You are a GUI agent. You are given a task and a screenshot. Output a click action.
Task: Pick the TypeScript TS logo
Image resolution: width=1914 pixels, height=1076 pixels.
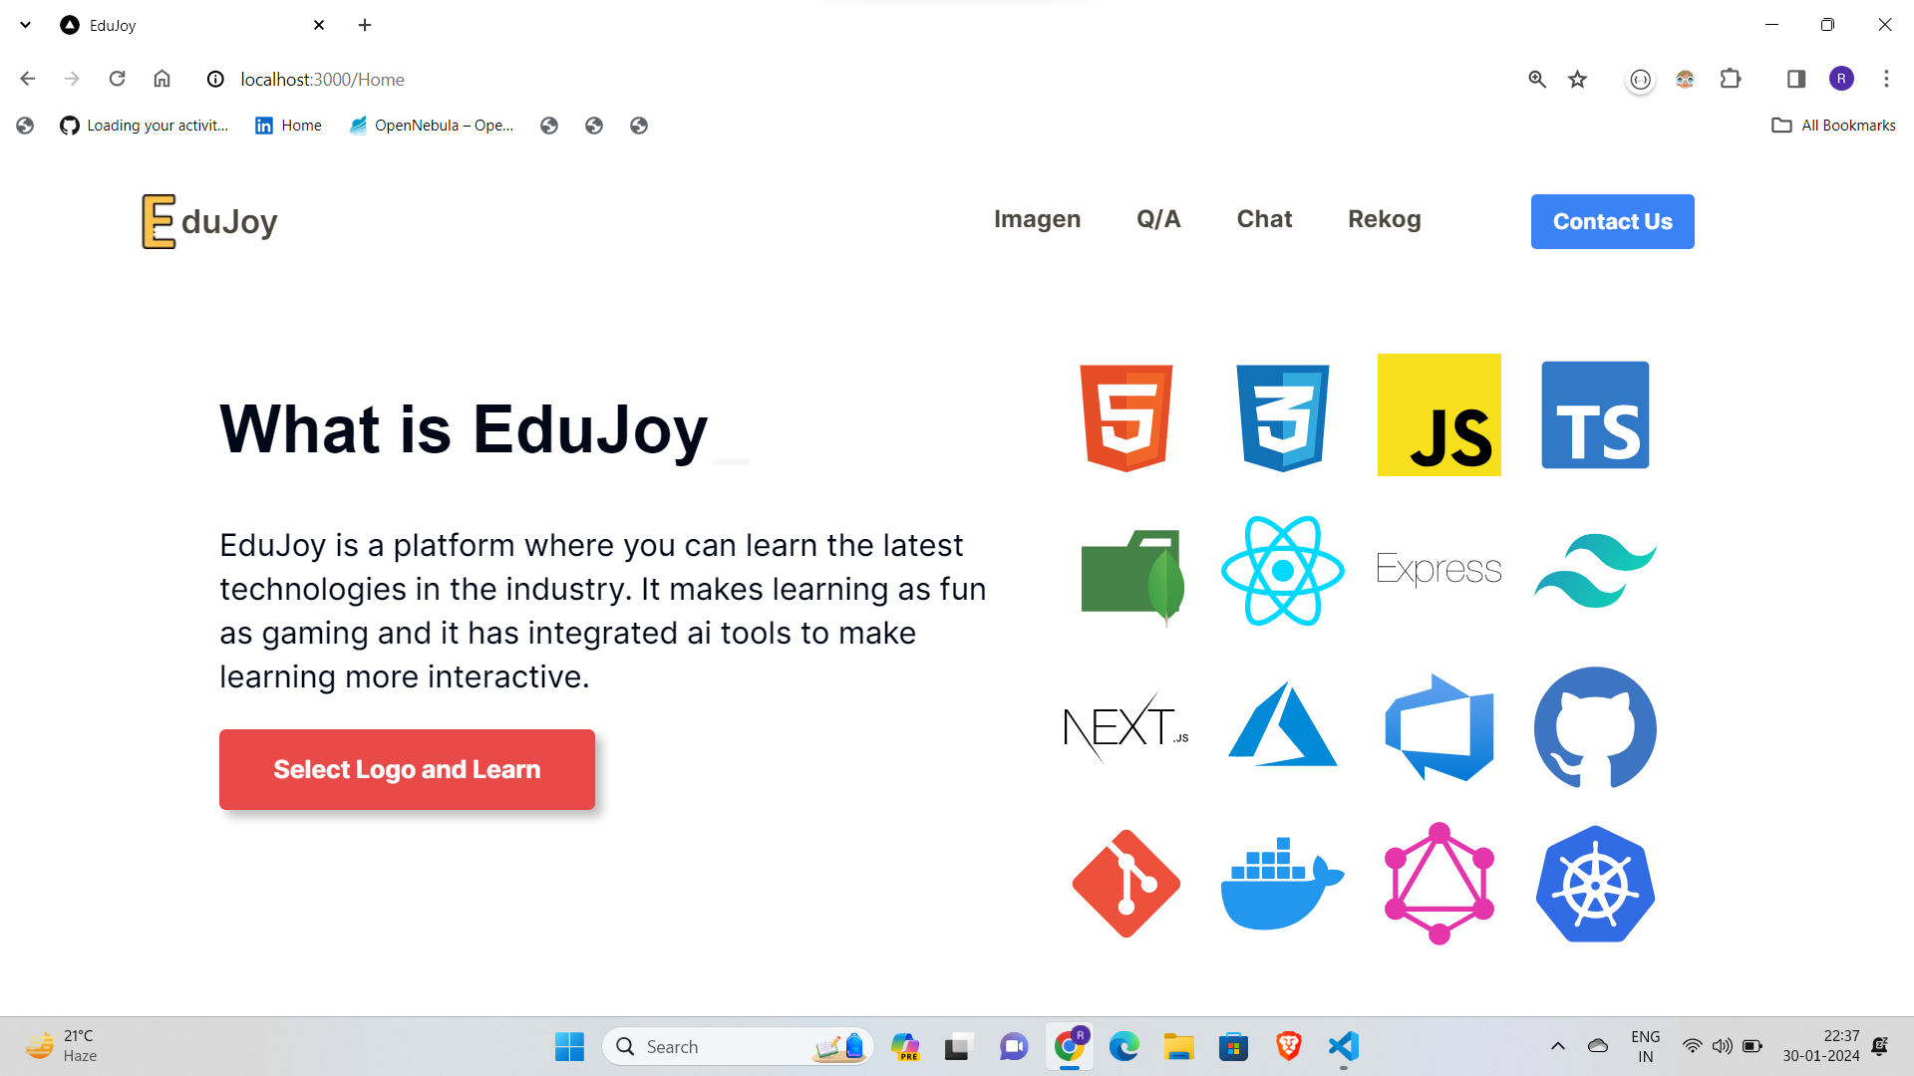click(1595, 415)
